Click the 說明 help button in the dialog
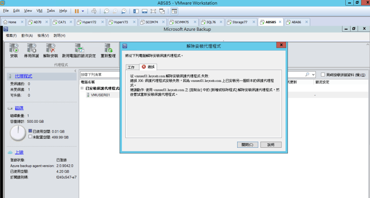 click(x=270, y=144)
